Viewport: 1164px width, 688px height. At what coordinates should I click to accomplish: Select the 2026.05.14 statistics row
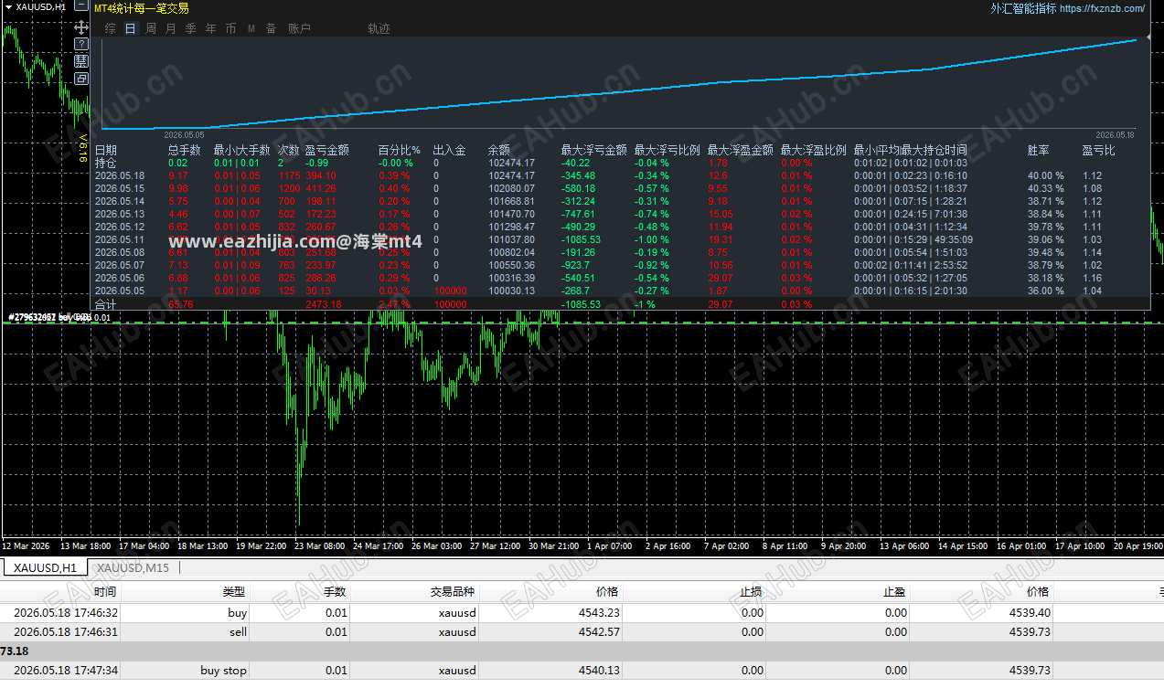620,201
